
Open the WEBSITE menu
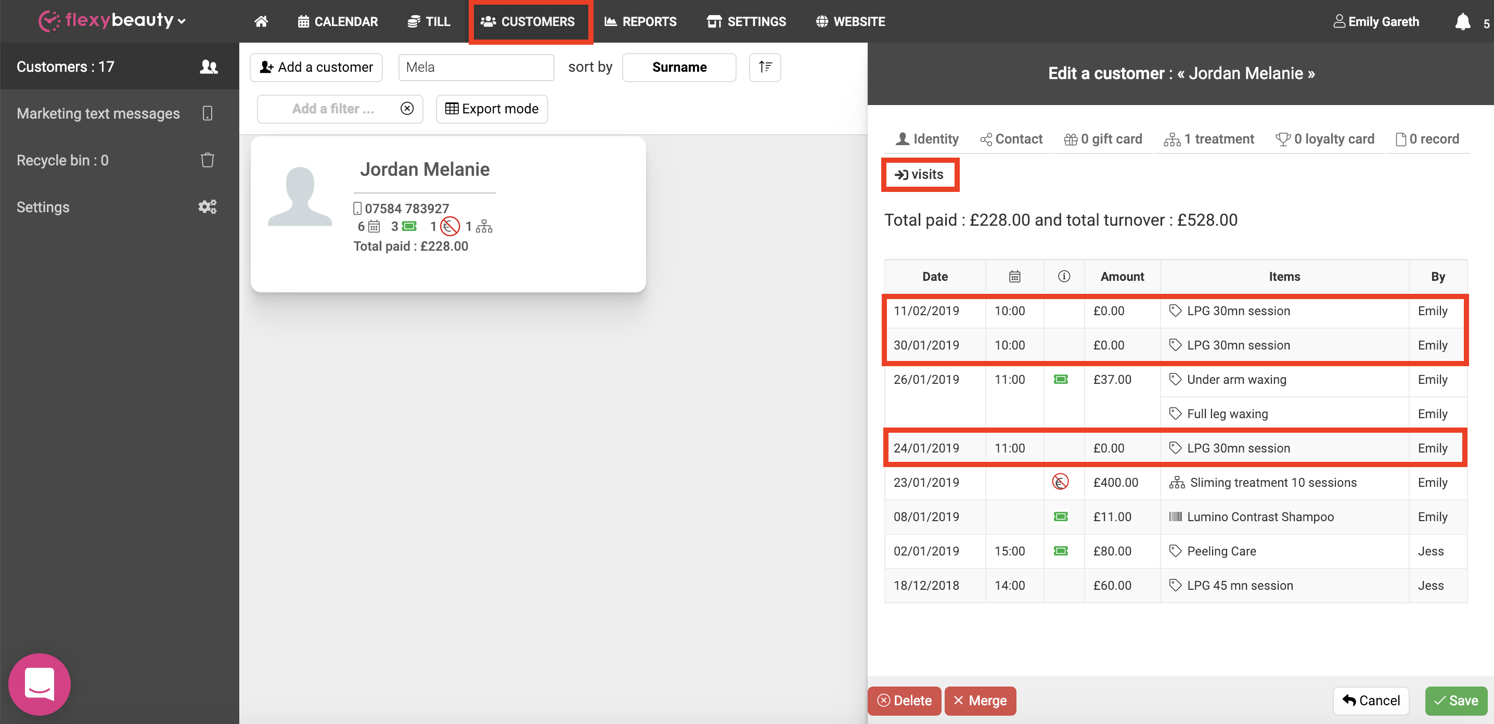(x=850, y=21)
